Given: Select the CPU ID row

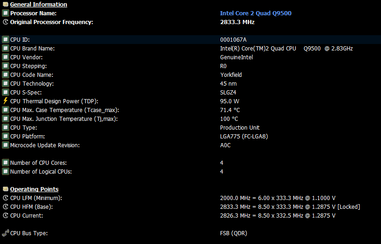Looking at the screenshot, I should tap(190, 39).
